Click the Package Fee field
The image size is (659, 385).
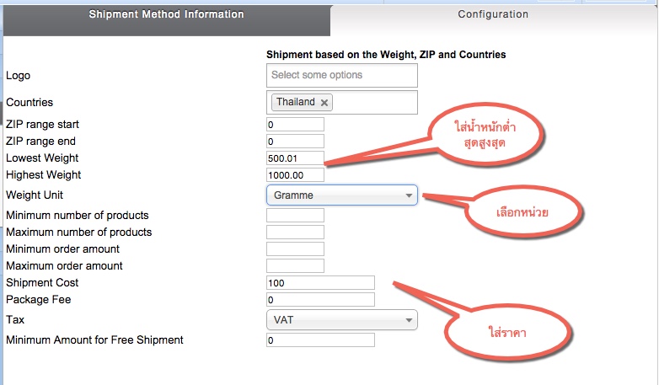pos(320,300)
